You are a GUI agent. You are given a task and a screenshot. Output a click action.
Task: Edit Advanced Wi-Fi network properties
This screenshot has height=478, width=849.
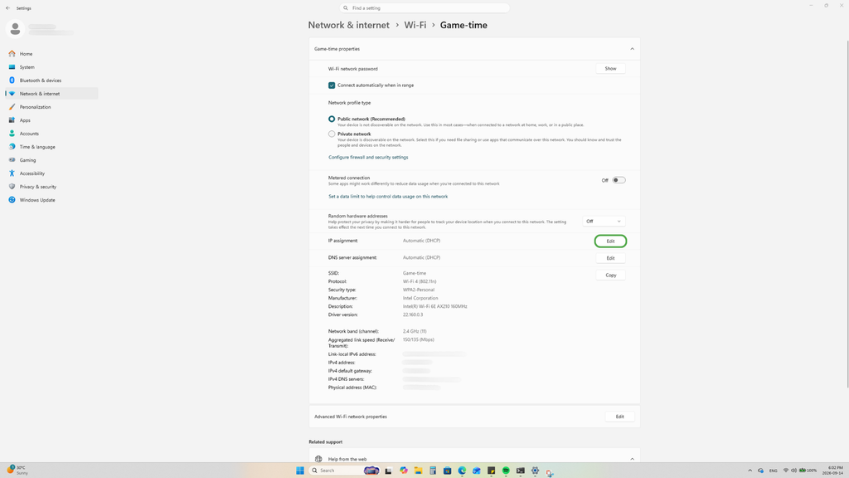pyautogui.click(x=619, y=417)
